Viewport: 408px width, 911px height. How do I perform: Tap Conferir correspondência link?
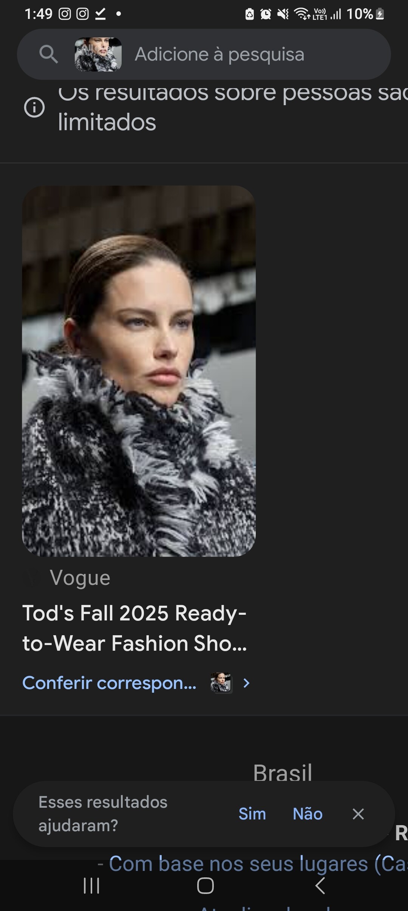pos(110,683)
